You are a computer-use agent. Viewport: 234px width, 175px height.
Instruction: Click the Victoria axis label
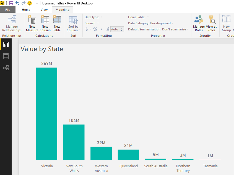coord(47,166)
